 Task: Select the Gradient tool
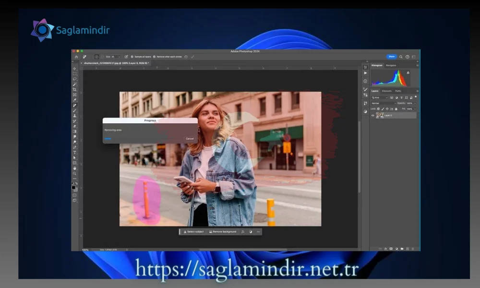[x=75, y=132]
